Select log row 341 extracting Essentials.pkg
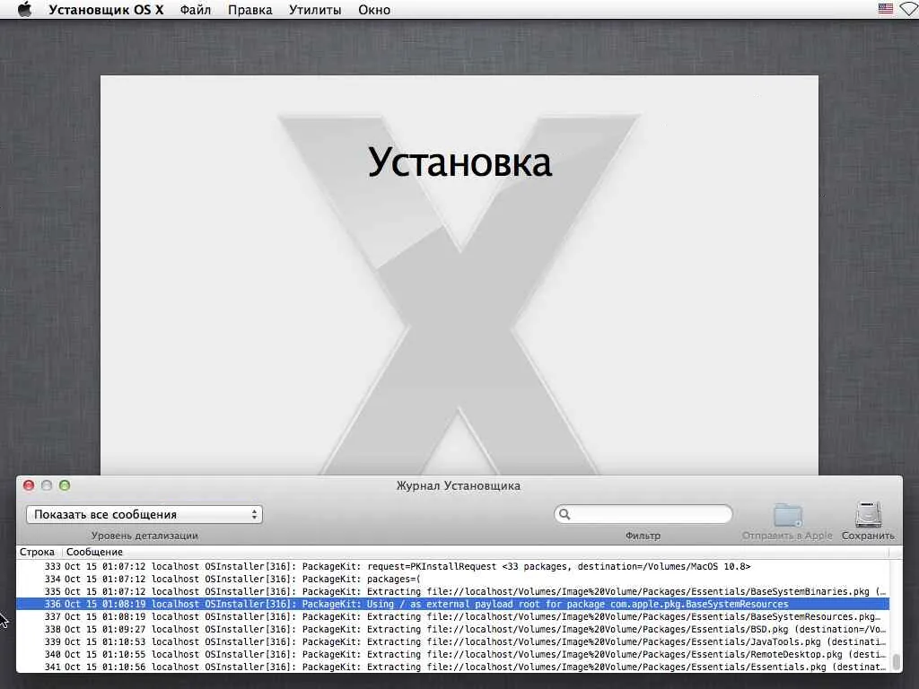Viewport: 919px width, 689px height. [452, 667]
